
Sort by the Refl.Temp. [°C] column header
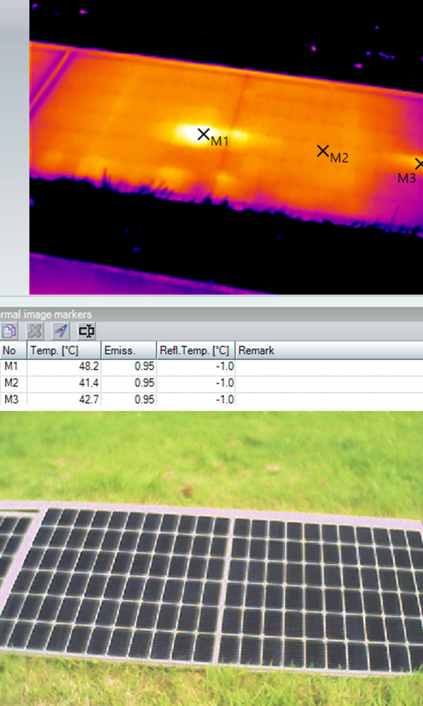(x=195, y=350)
